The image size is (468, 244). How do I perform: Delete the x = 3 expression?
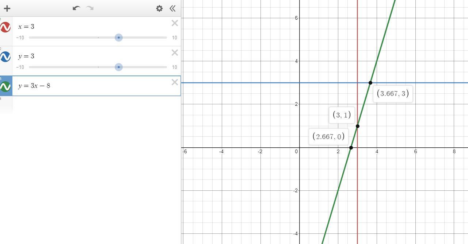click(x=175, y=23)
